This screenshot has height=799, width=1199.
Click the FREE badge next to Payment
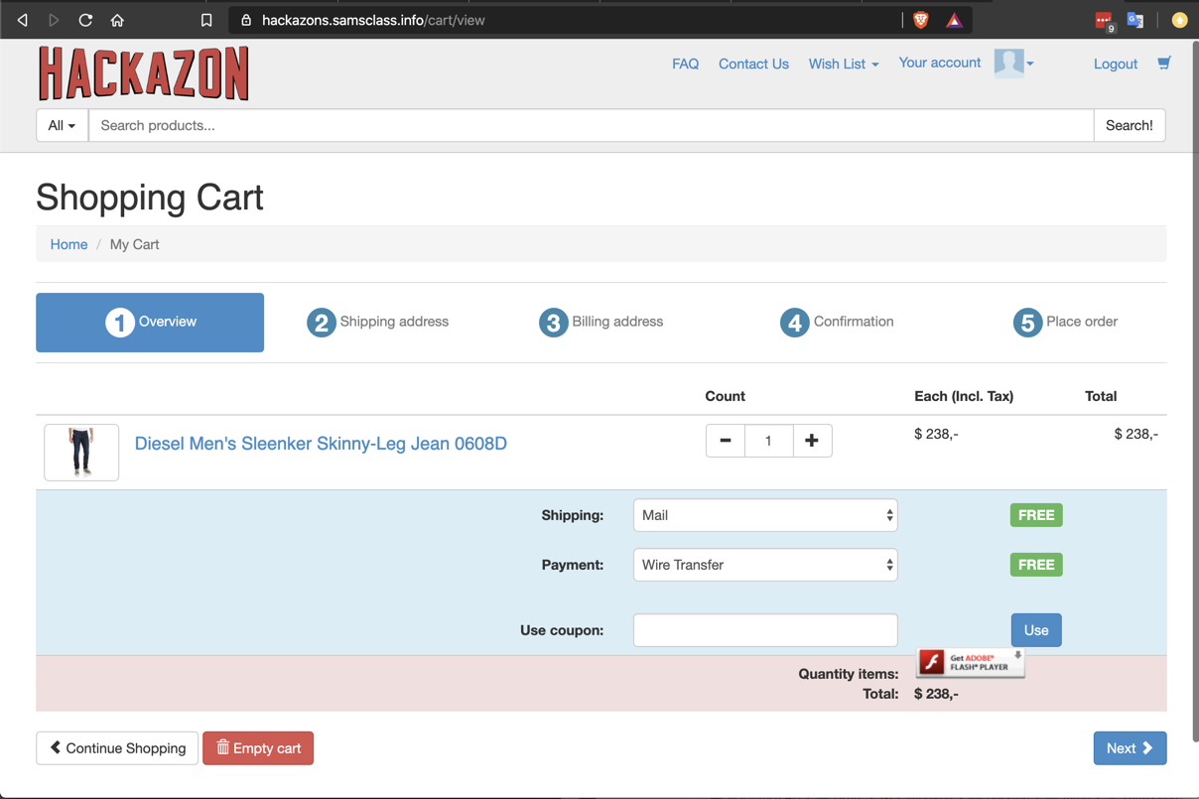coord(1036,565)
